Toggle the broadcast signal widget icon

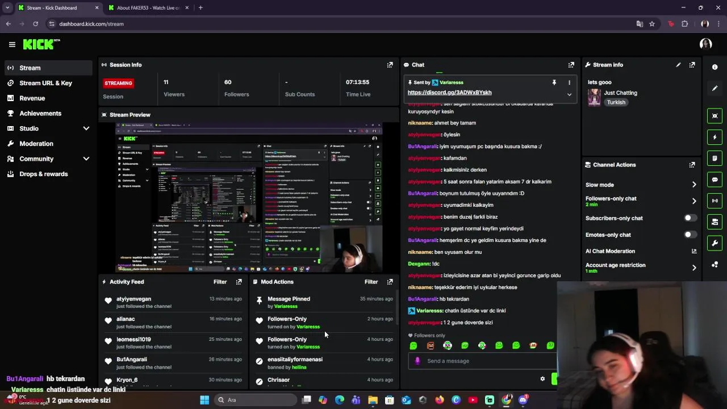point(715,201)
